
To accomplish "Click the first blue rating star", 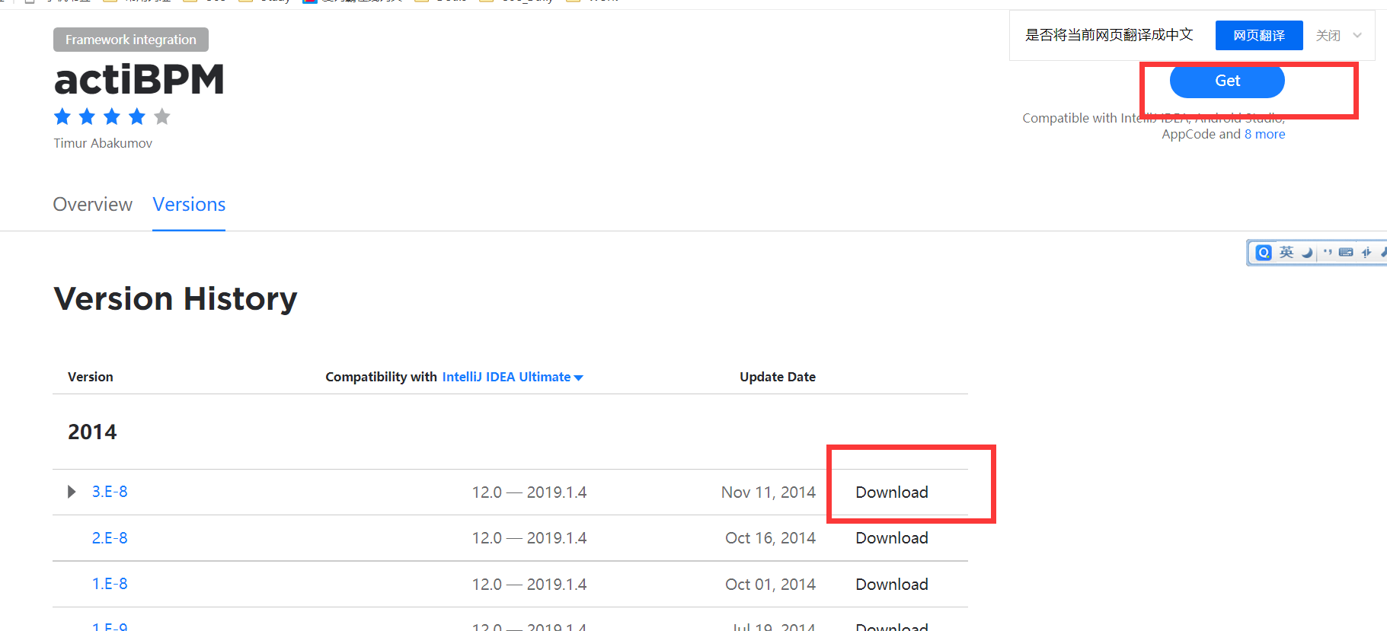I will click(x=62, y=116).
